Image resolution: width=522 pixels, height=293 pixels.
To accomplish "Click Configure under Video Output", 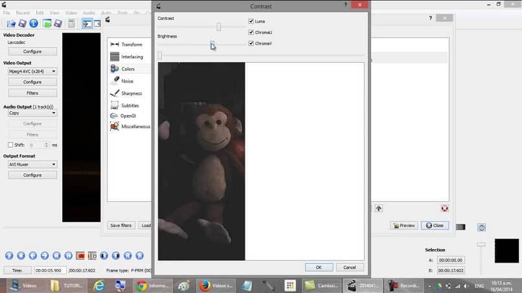I will [x=32, y=81].
